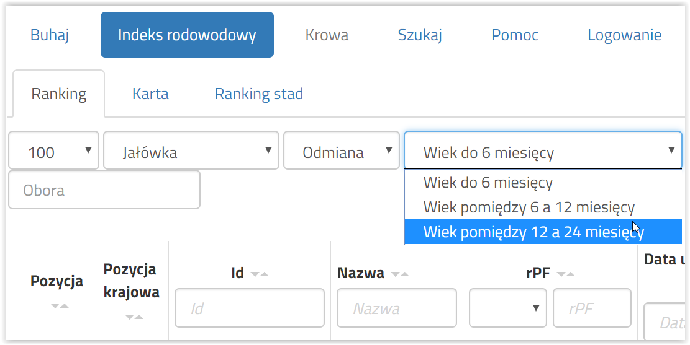690x345 pixels.
Task: Click the Logowanie link
Action: 624,35
